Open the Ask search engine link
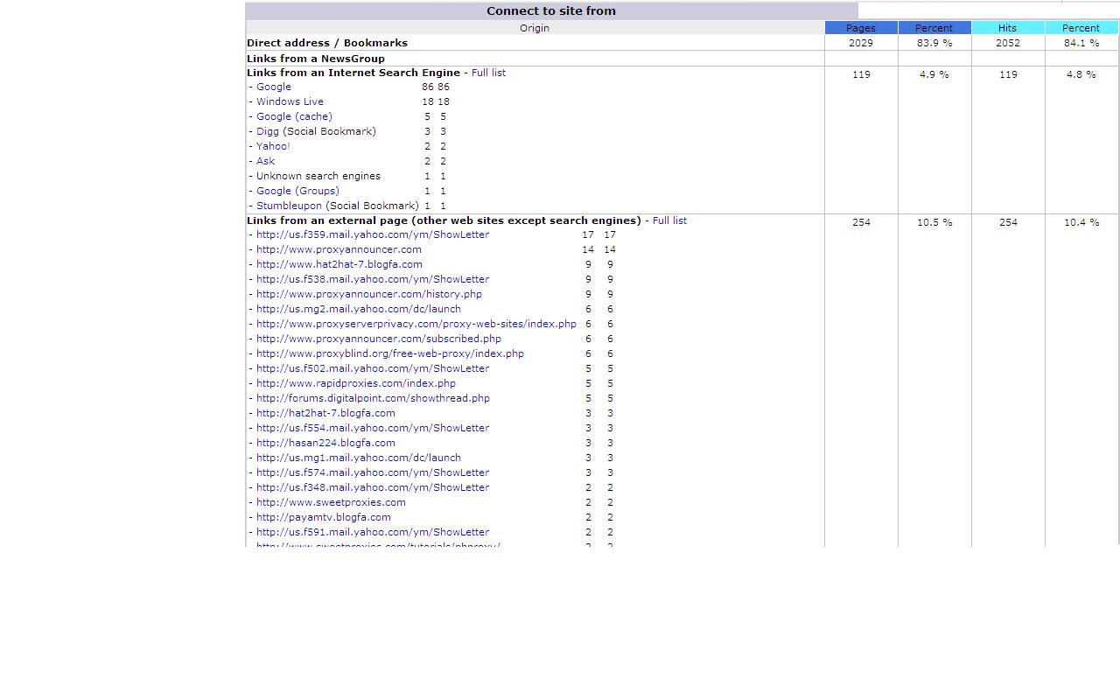This screenshot has width=1120, height=700. click(x=265, y=161)
